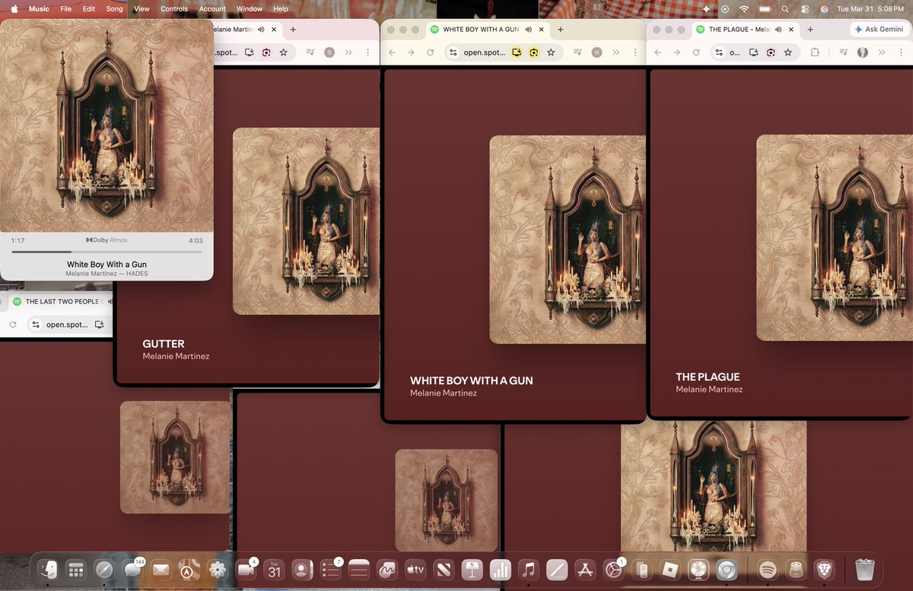Open Siri from menu bar
Viewport: 913px width, 591px height.
(825, 9)
